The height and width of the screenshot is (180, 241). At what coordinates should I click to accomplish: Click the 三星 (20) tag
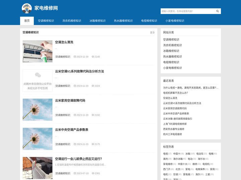point(209,174)
